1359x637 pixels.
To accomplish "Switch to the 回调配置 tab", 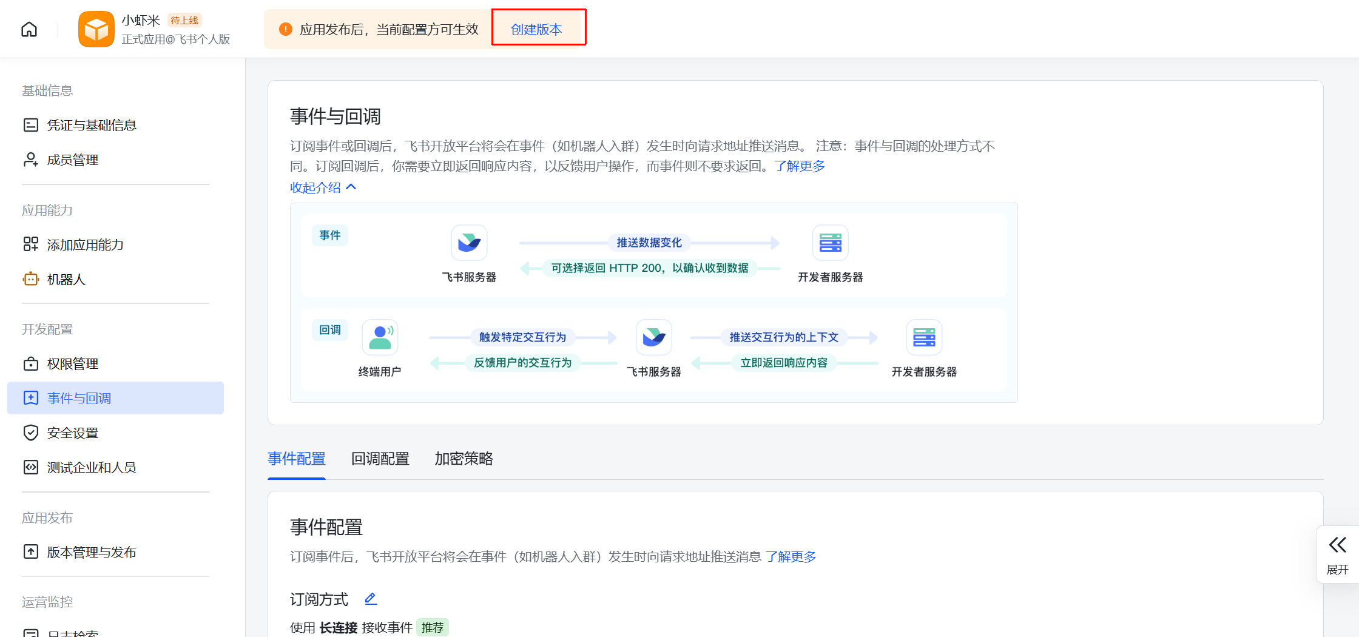I will pyautogui.click(x=380, y=459).
